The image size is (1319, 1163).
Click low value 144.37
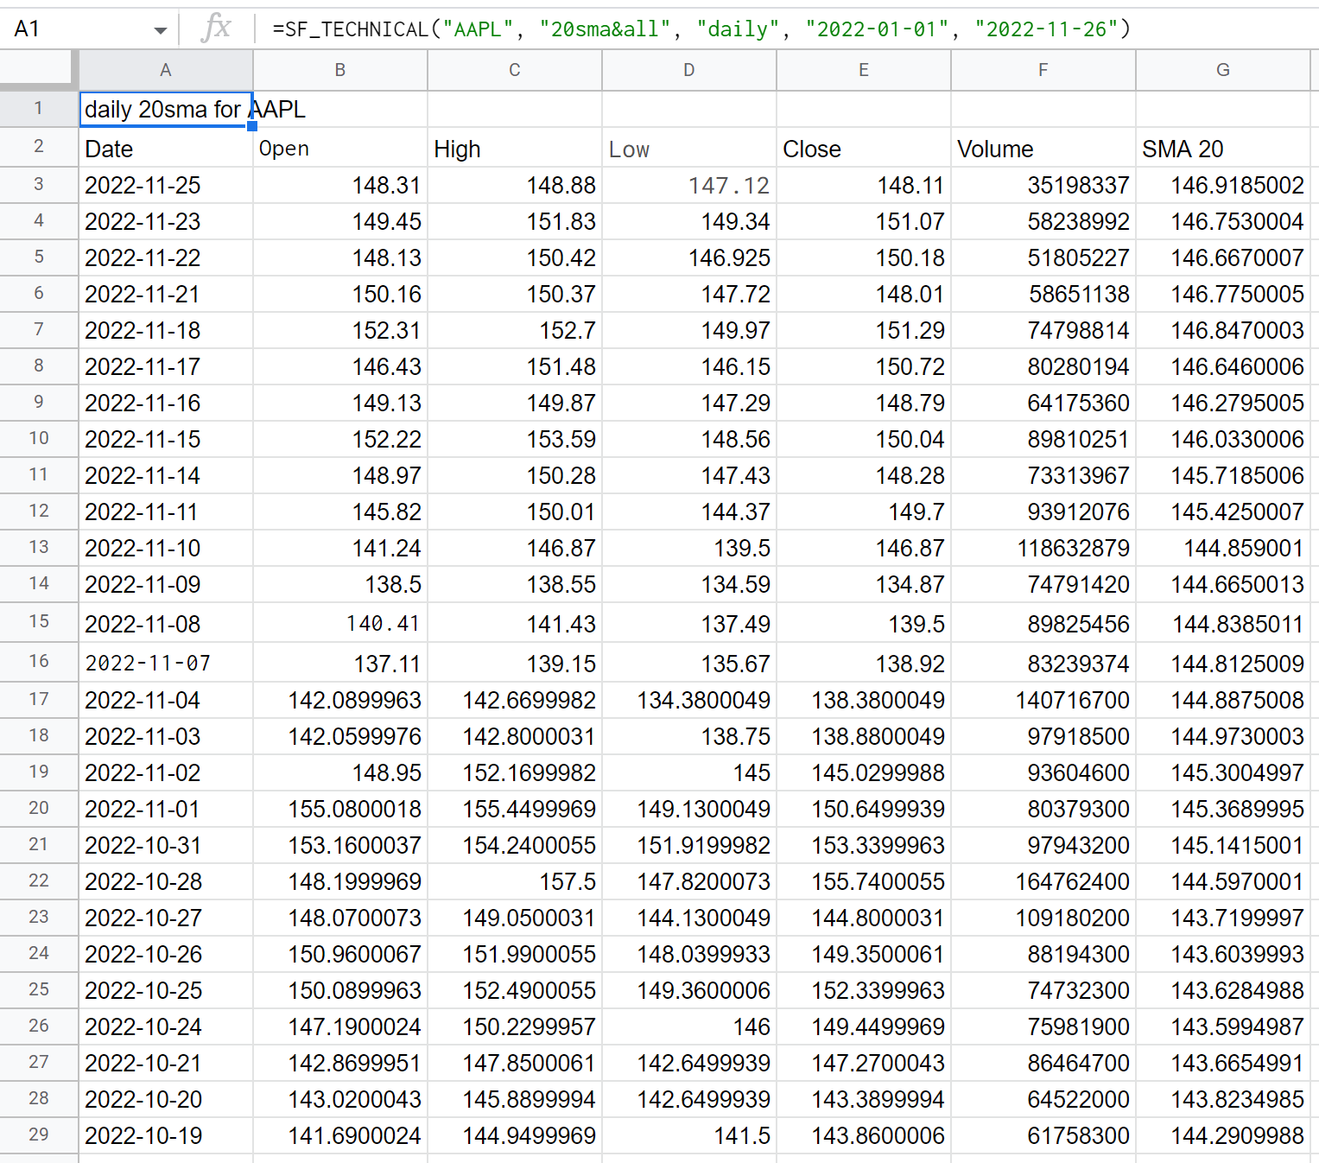tap(689, 512)
